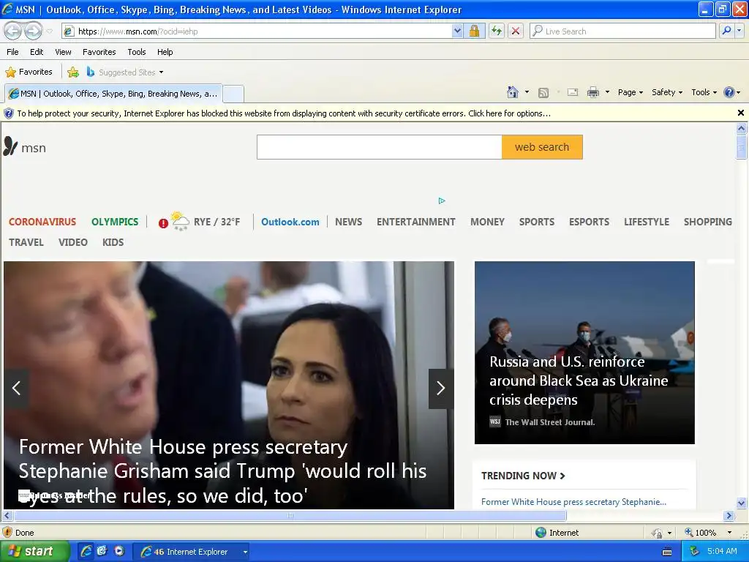Screen dimensions: 749x562
Task: Open the command bar Tools dropdown
Action: pyautogui.click(x=704, y=92)
